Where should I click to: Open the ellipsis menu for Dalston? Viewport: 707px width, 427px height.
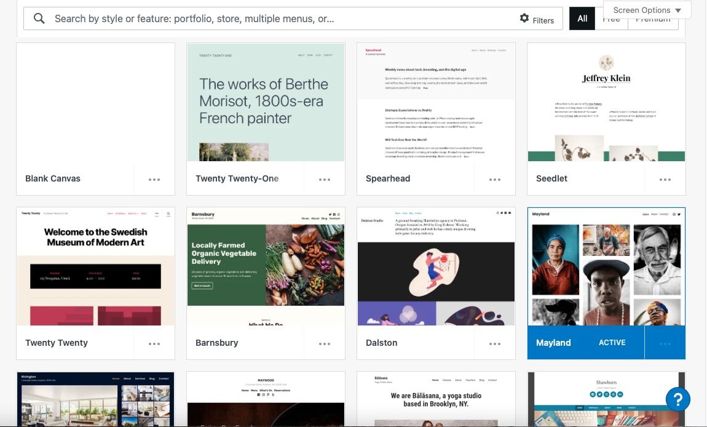(494, 343)
